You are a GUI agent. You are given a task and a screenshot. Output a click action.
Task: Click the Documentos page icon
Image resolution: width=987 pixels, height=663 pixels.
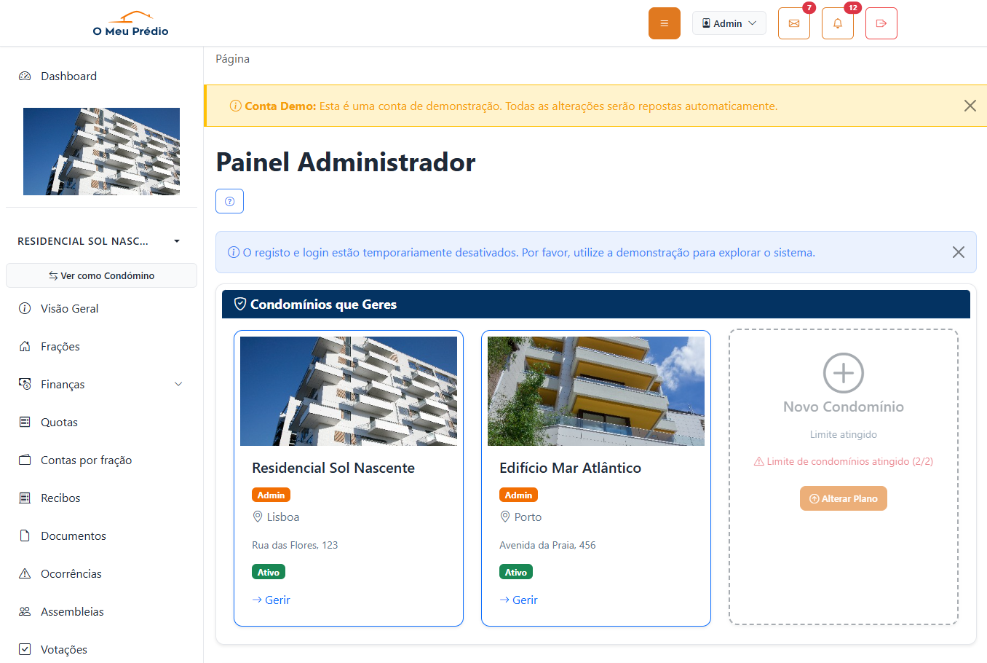pyautogui.click(x=24, y=535)
